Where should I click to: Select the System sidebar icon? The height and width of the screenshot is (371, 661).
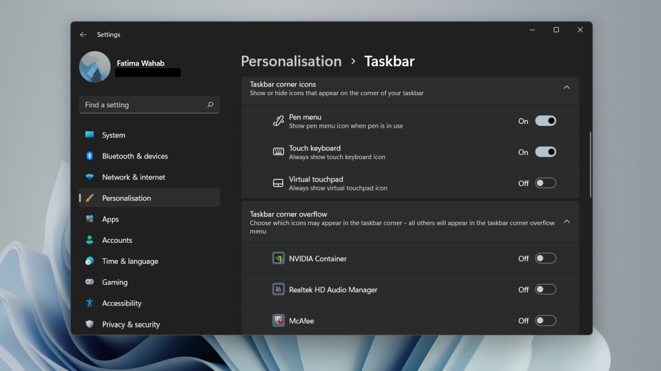91,135
